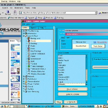Open the Background settings icon in the tree
This screenshot has height=108, width=108.
pyautogui.click(x=29, y=39)
